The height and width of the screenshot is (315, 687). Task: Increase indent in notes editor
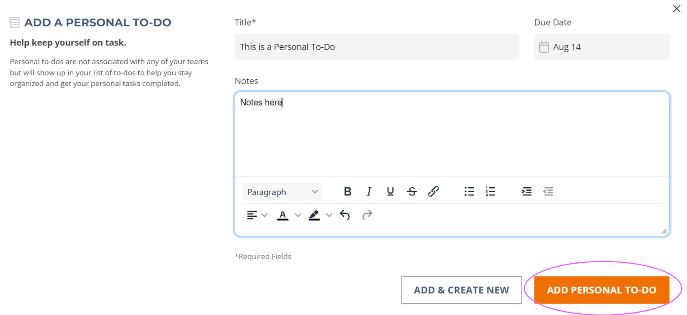[x=526, y=192]
